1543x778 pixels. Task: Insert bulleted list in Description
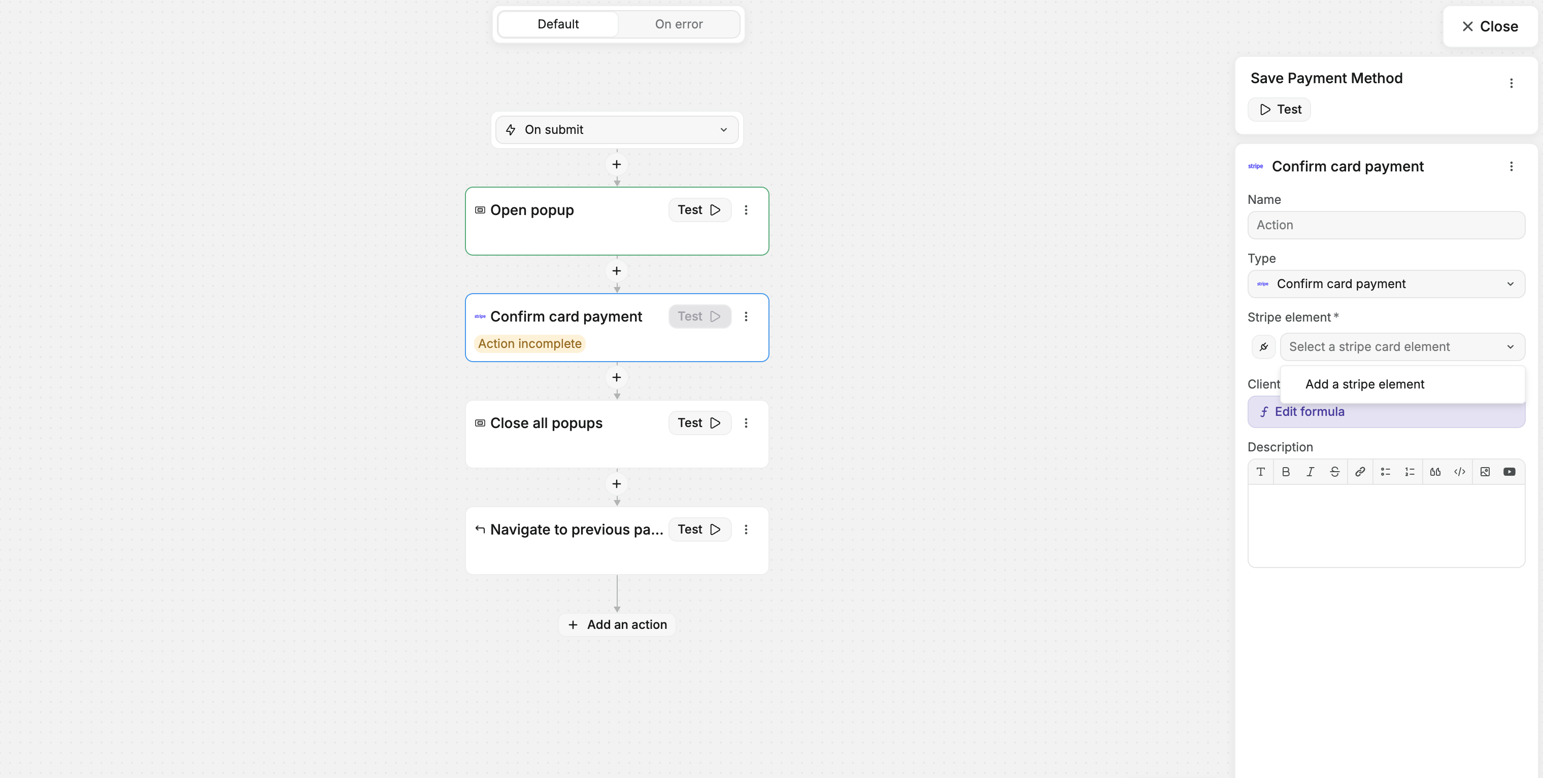tap(1386, 472)
